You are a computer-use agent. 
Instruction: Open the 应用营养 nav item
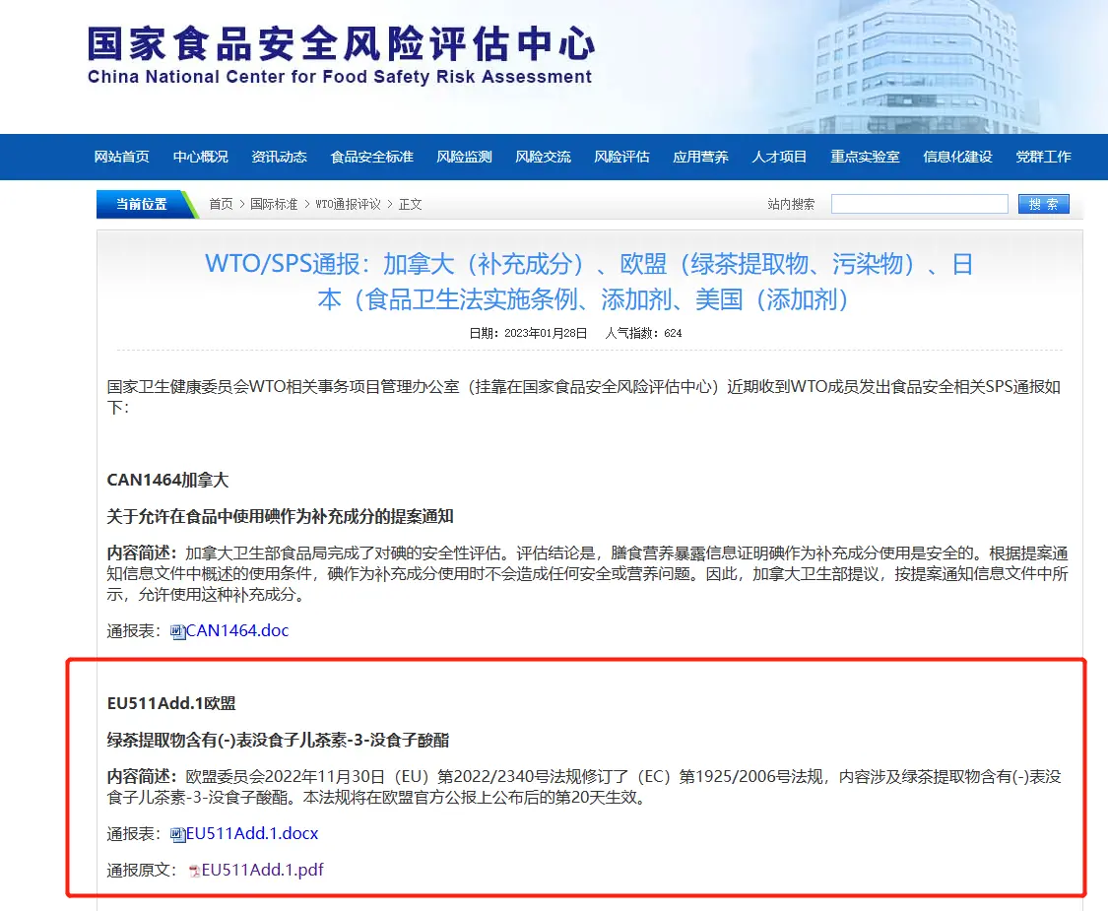pos(700,157)
